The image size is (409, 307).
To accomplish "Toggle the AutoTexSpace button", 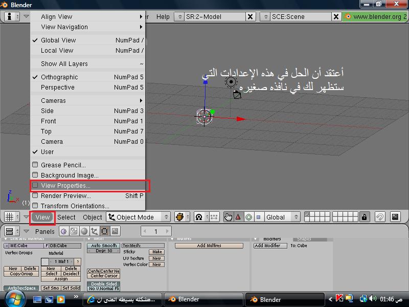I will [x=21, y=288].
